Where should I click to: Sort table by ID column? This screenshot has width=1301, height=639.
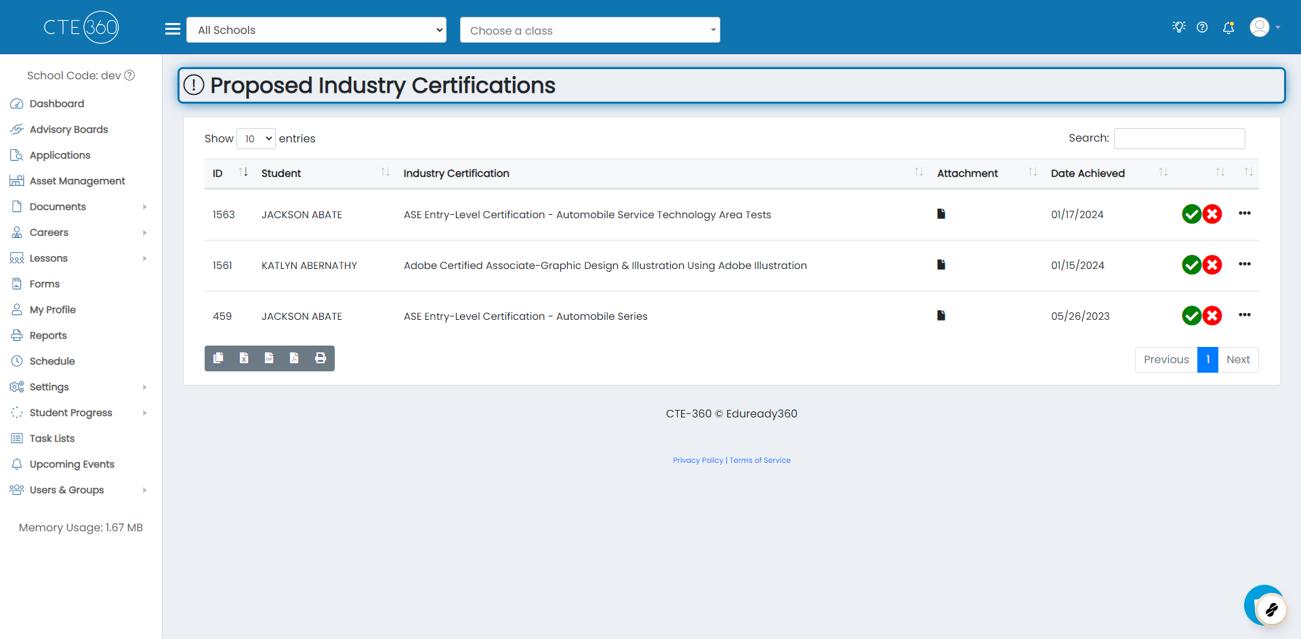229,173
